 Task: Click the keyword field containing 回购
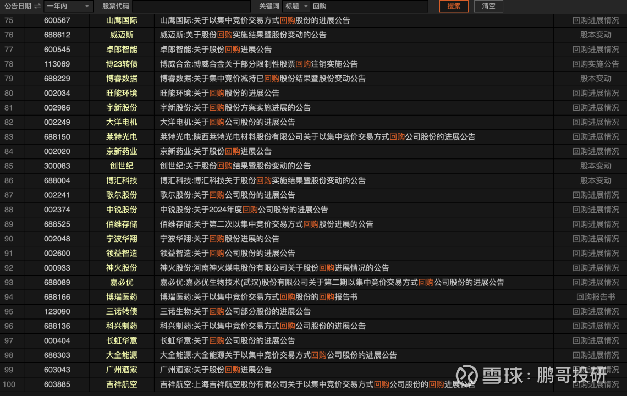(369, 6)
